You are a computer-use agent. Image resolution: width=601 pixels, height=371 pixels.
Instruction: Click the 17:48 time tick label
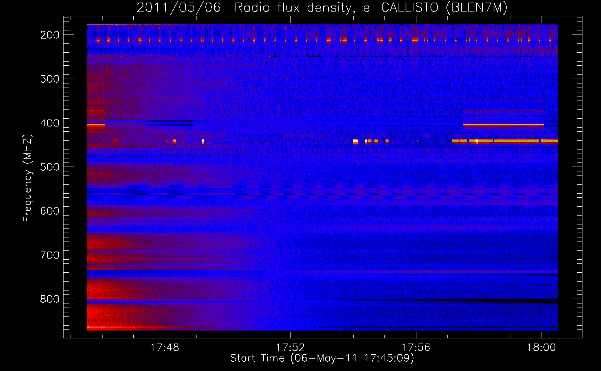(x=165, y=347)
